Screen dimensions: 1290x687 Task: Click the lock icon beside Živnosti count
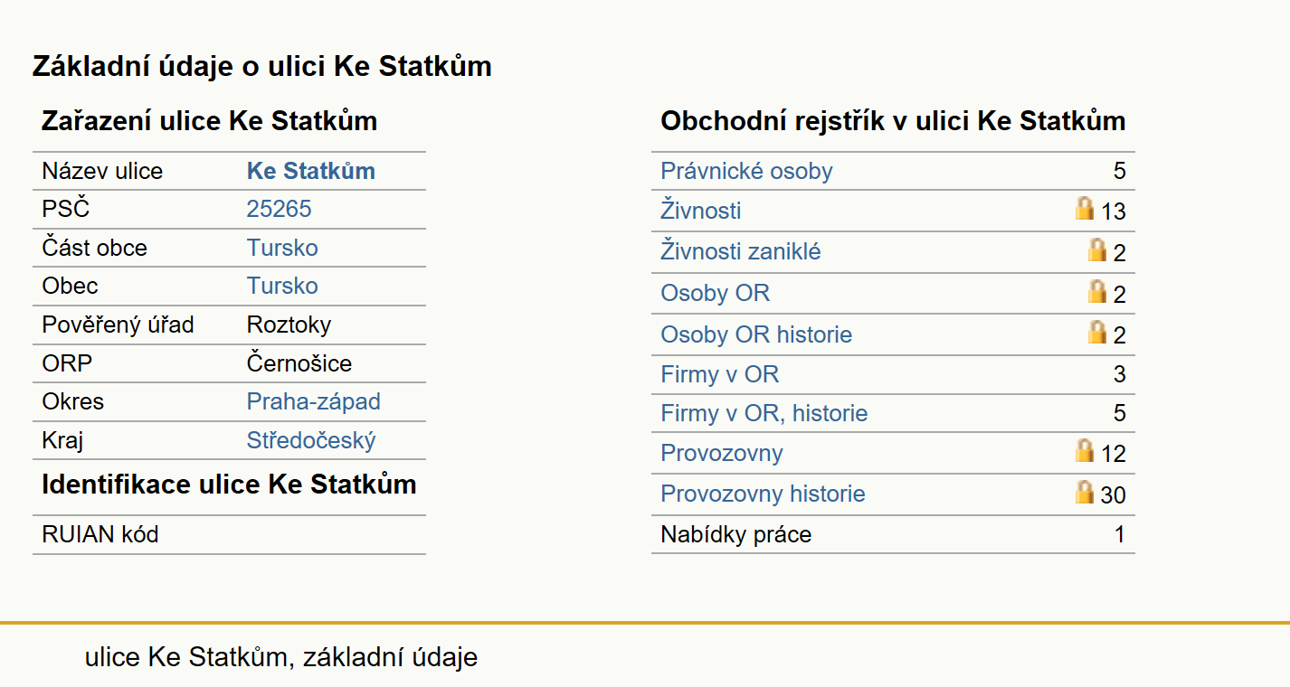pos(1085,209)
